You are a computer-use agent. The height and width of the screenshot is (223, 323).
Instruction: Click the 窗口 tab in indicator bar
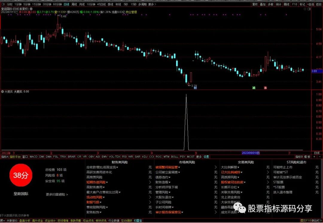(x=25, y=157)
